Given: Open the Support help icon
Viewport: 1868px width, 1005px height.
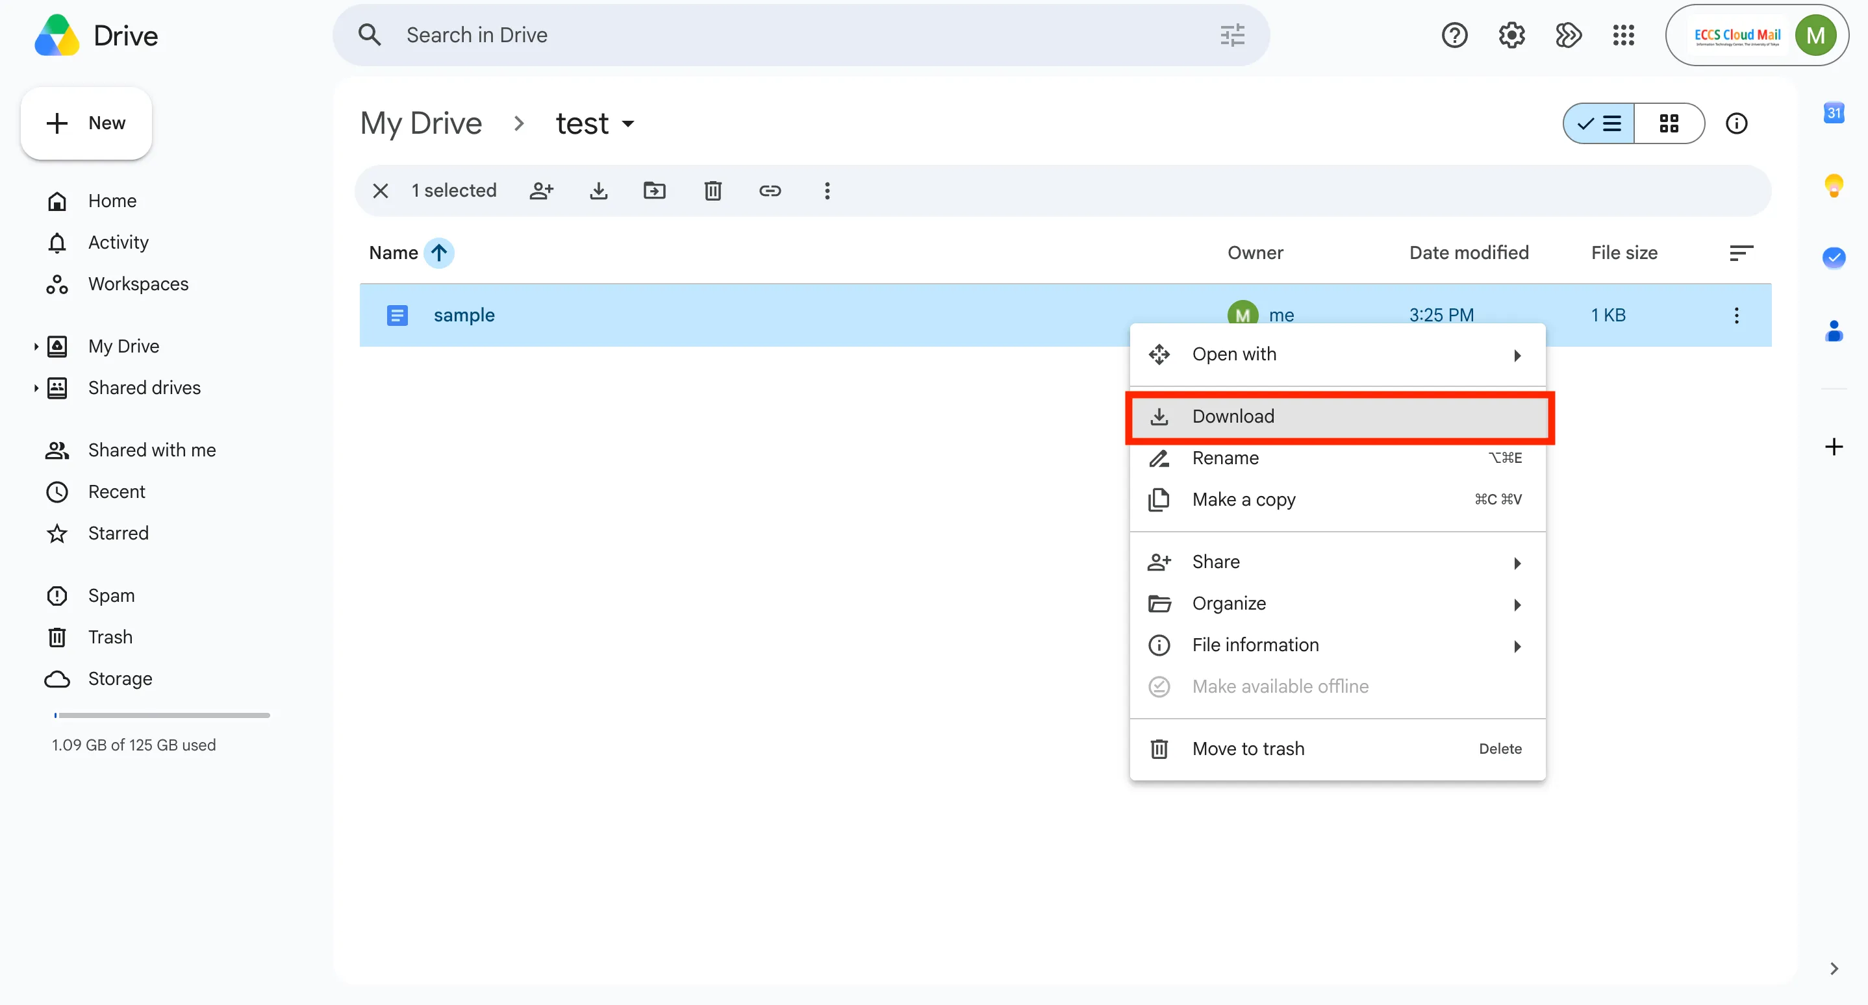Looking at the screenshot, I should [x=1454, y=35].
